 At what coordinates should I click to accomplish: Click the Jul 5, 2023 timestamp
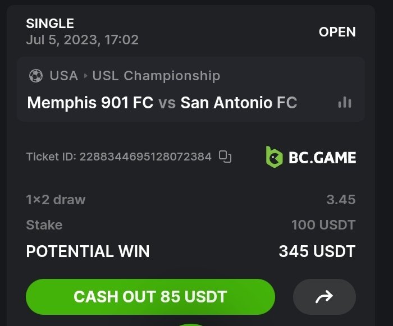tap(82, 40)
